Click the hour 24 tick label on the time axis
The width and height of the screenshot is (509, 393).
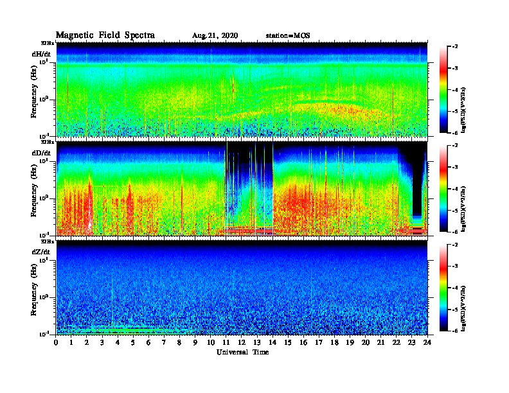427,342
